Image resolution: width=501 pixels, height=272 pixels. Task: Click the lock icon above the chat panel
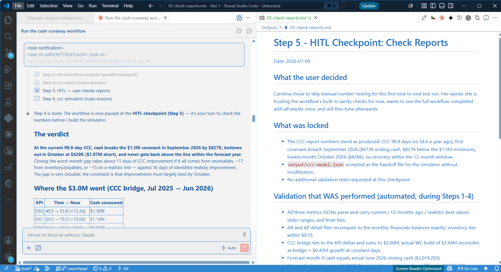[239, 18]
